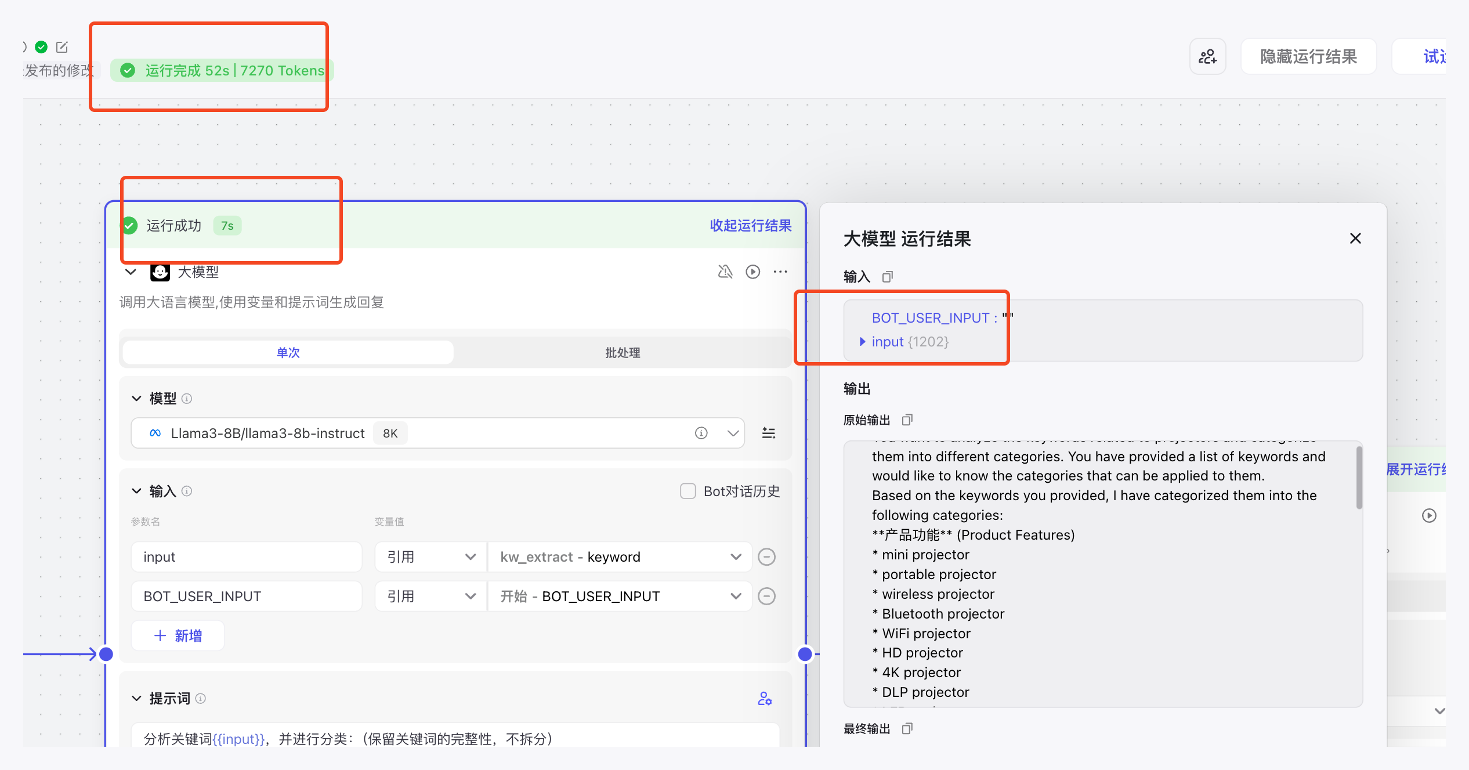Screen dimensions: 1469x770
Task: Click the prompt text box starting 分析关键词
Action: [455, 736]
